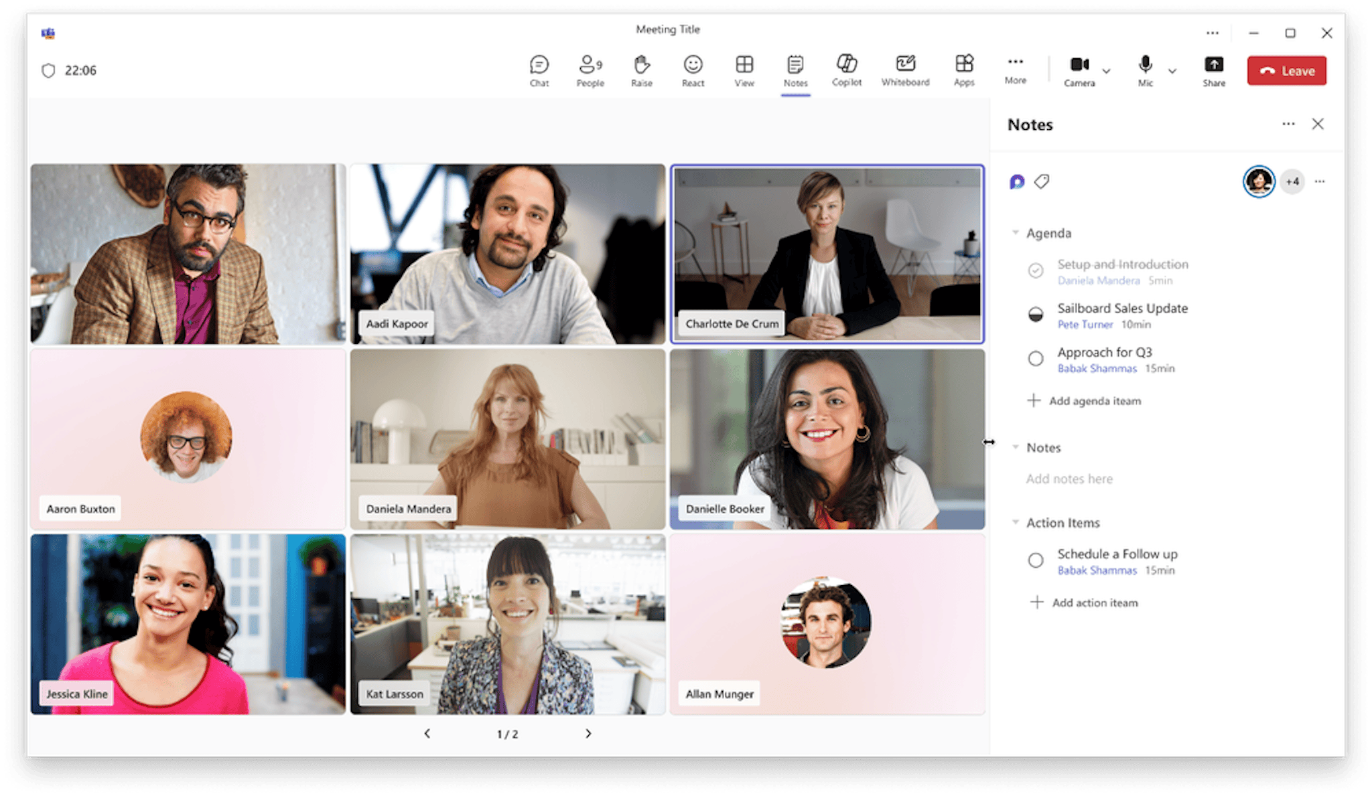Click the 1 / 2 page indicator
The height and width of the screenshot is (796, 1372).
coord(507,734)
